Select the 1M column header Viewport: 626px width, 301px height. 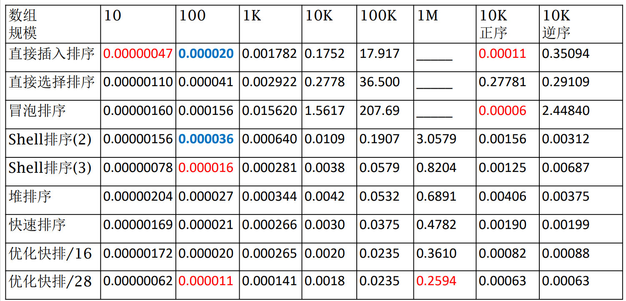tap(428, 16)
